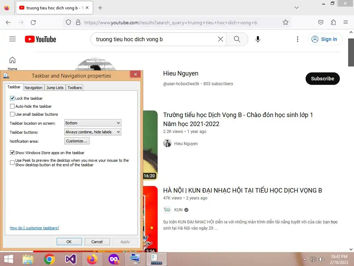Image resolution: width=354 pixels, height=266 pixels.
Task: Launch Chrome from the taskbar
Action: point(49,259)
